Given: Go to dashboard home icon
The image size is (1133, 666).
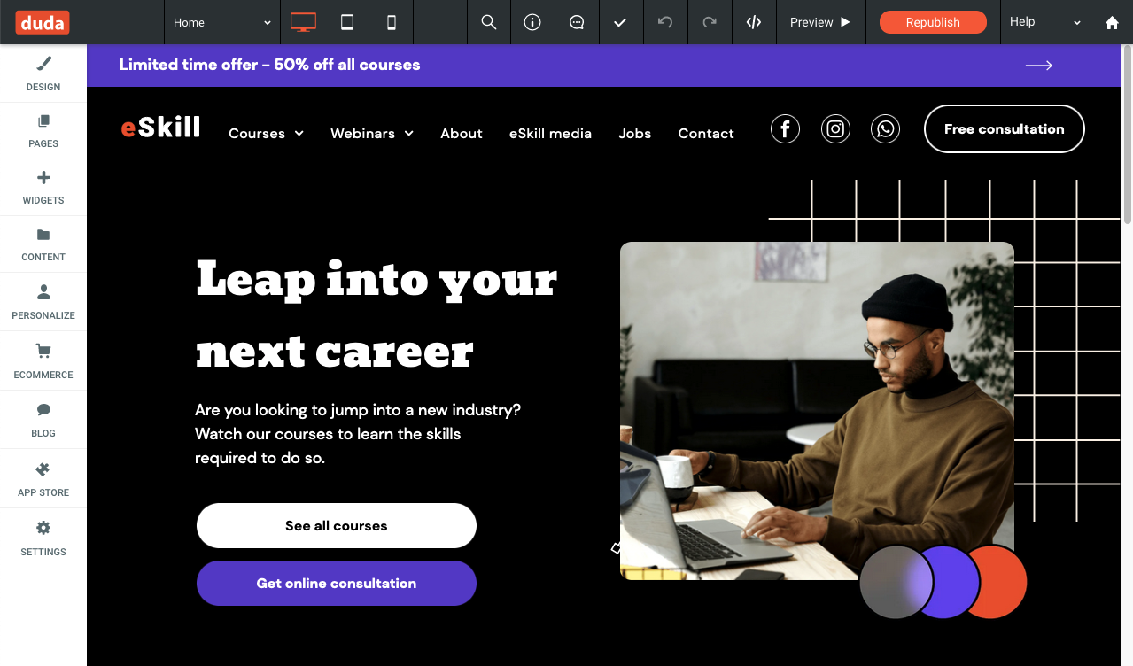Looking at the screenshot, I should point(1112,23).
